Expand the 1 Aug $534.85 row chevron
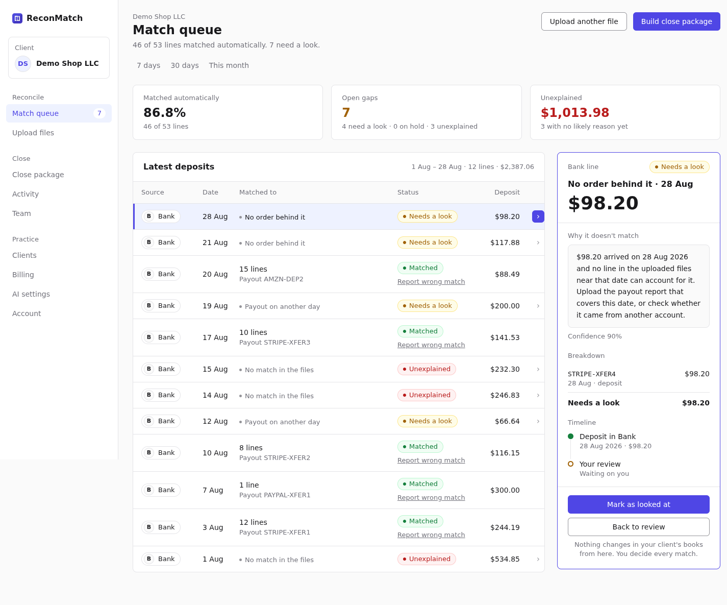 point(538,559)
